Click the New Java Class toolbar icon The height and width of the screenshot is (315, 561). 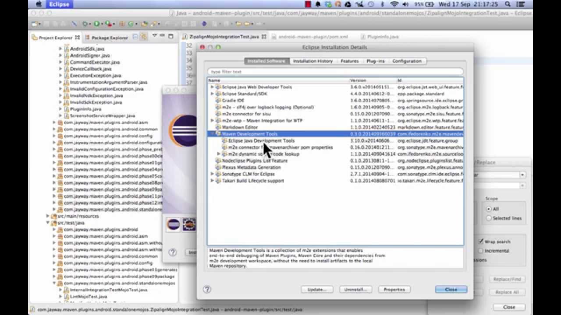point(131,24)
